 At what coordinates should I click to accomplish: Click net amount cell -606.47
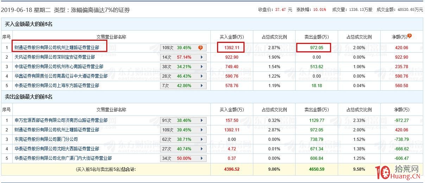coord(401,158)
